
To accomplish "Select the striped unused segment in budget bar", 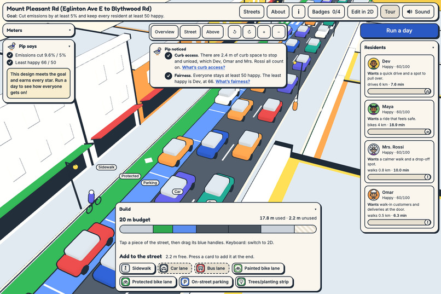I will pos(305,229).
